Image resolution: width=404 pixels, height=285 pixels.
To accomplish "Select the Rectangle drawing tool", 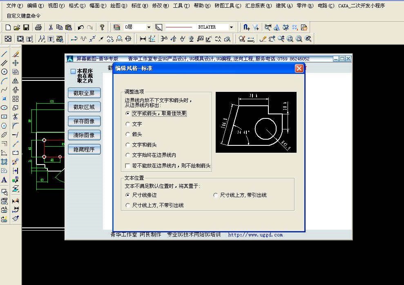I will click(x=4, y=117).
